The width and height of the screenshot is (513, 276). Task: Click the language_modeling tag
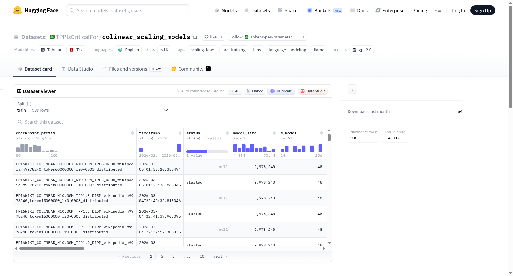(x=287, y=50)
